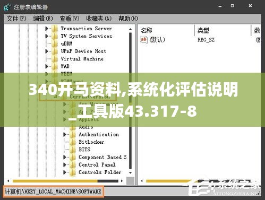Click the Controls Folder folder icon
Image resolution: width=265 pixels, height=200 pixels.
(x=73, y=172)
